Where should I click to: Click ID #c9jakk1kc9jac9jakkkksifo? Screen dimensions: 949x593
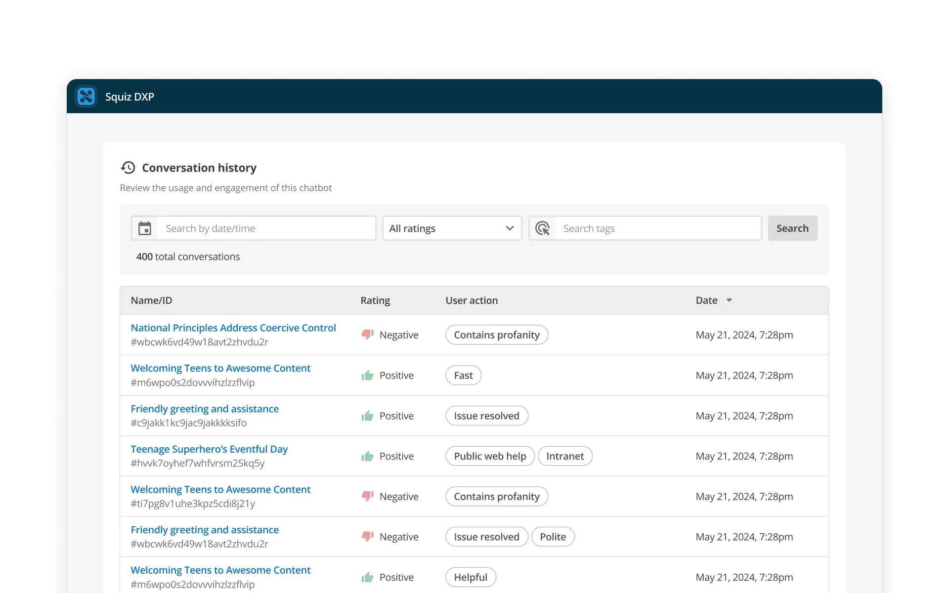189,423
